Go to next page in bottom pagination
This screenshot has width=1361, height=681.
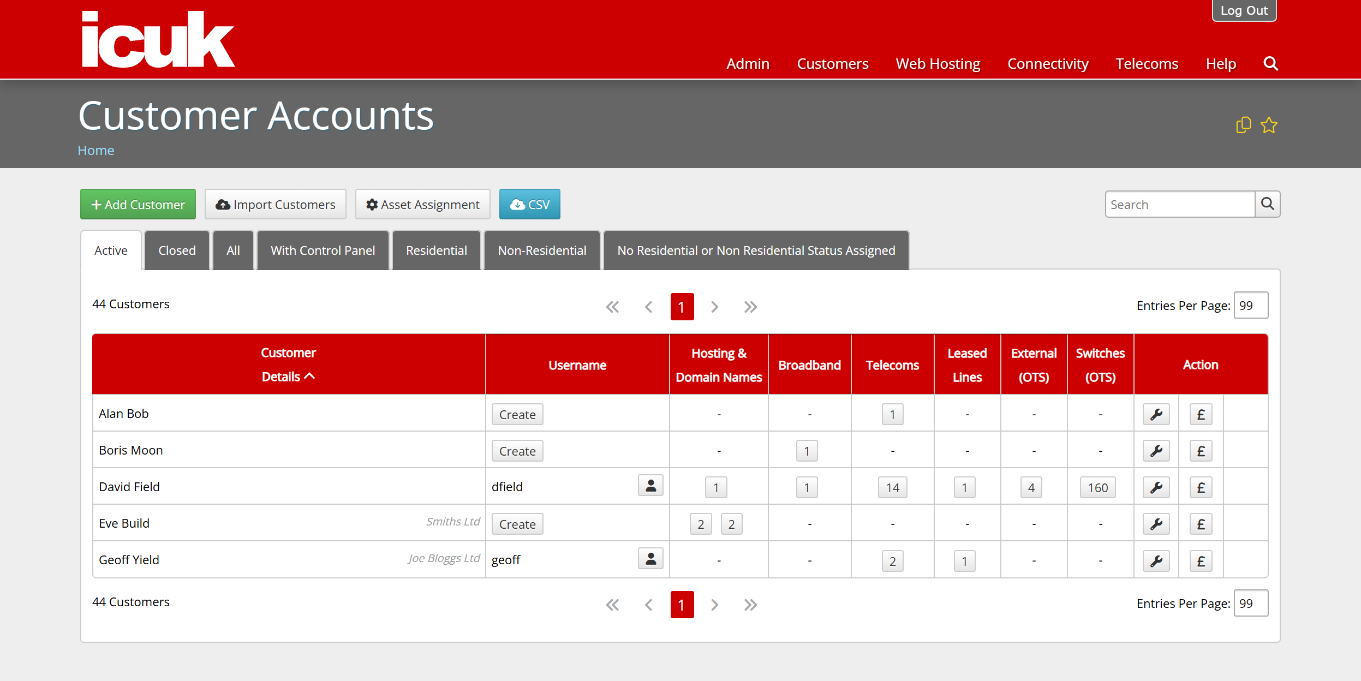point(714,605)
